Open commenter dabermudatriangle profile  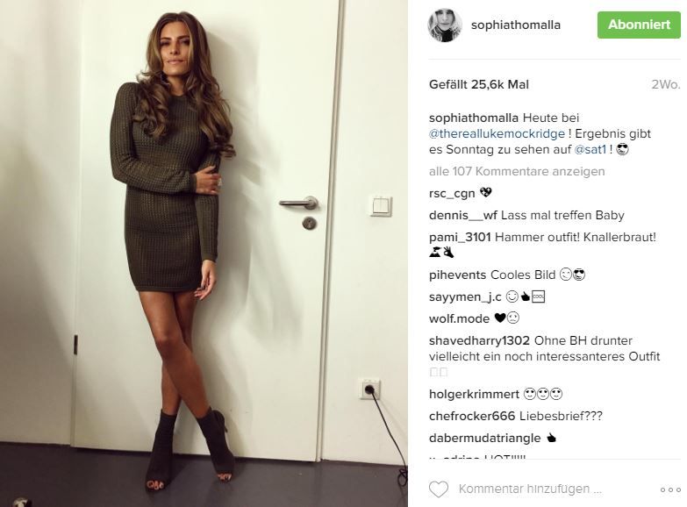tap(484, 438)
